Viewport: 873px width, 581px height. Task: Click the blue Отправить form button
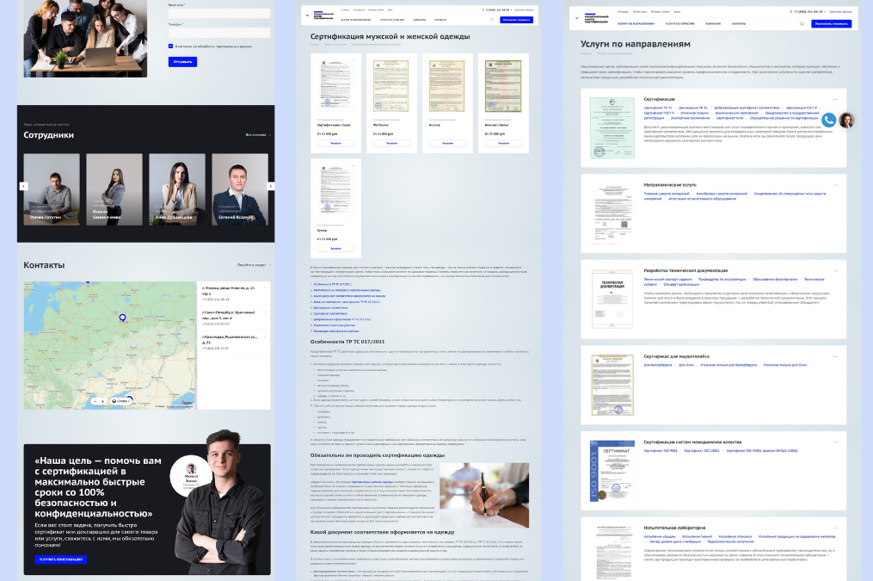click(x=182, y=62)
